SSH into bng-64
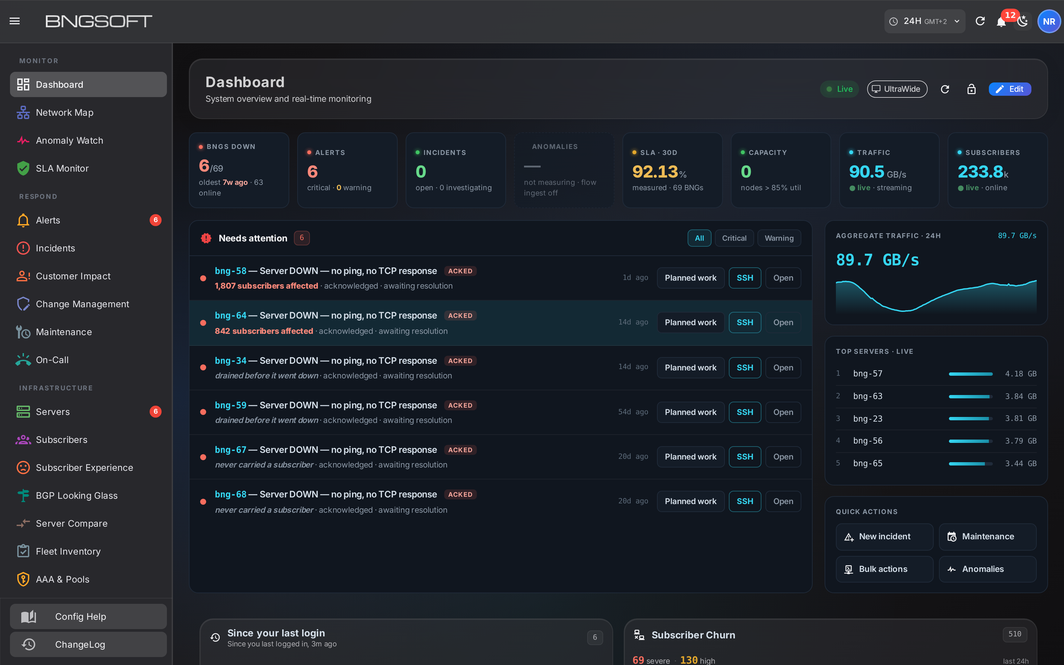The image size is (1064, 665). coord(745,323)
